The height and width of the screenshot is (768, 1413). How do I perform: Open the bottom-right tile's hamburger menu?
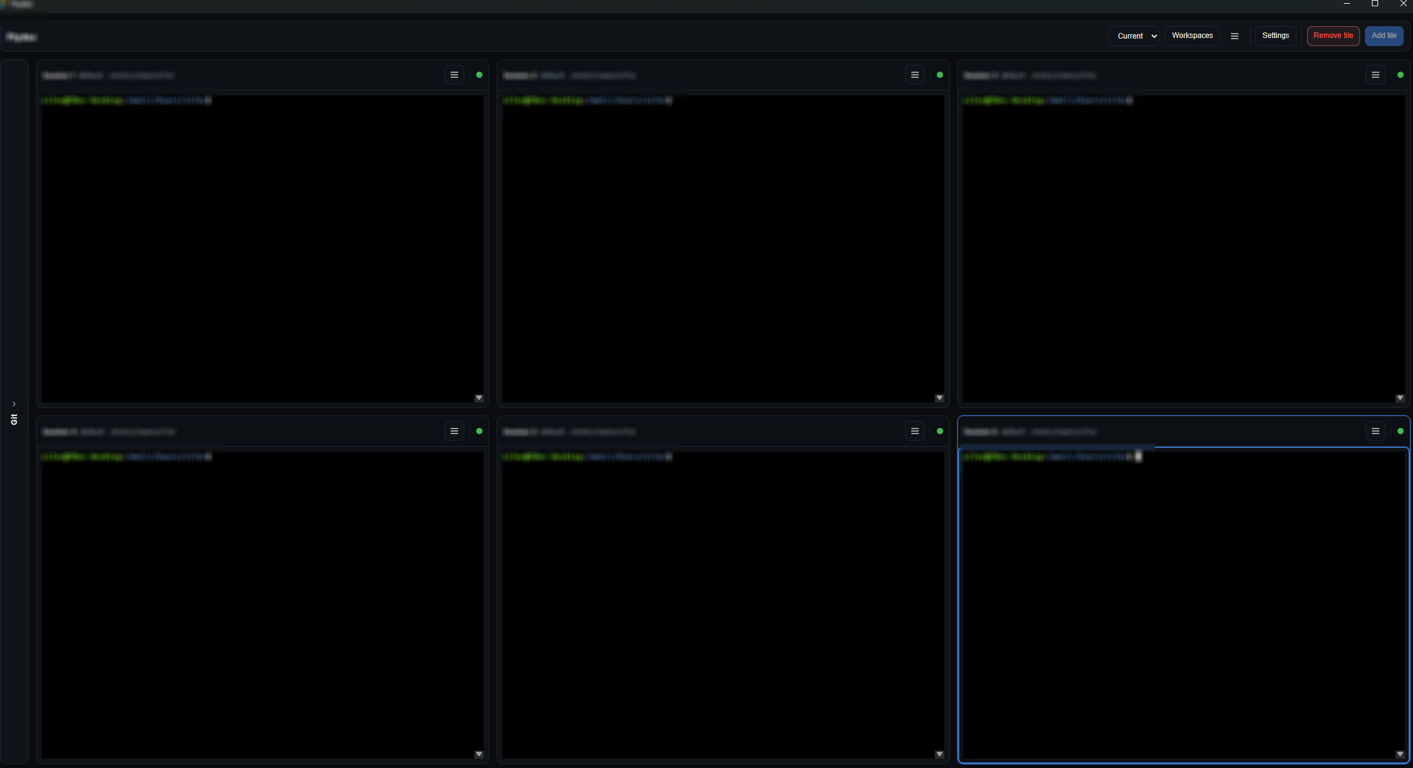pyautogui.click(x=1375, y=431)
